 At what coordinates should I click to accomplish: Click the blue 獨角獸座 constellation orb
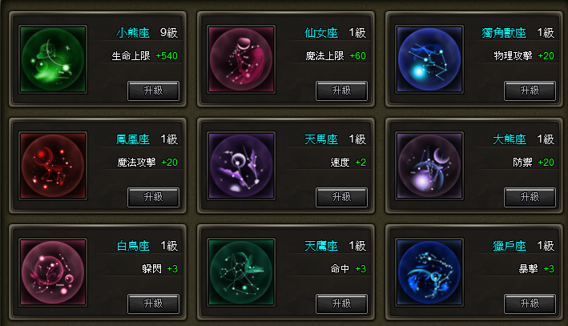point(429,59)
